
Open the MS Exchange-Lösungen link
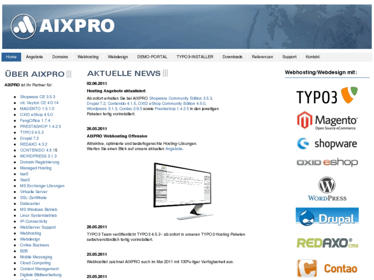(x=42, y=186)
